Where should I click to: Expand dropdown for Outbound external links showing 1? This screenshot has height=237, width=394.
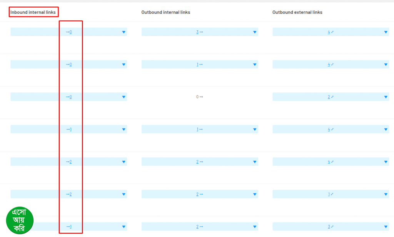pos(386,194)
